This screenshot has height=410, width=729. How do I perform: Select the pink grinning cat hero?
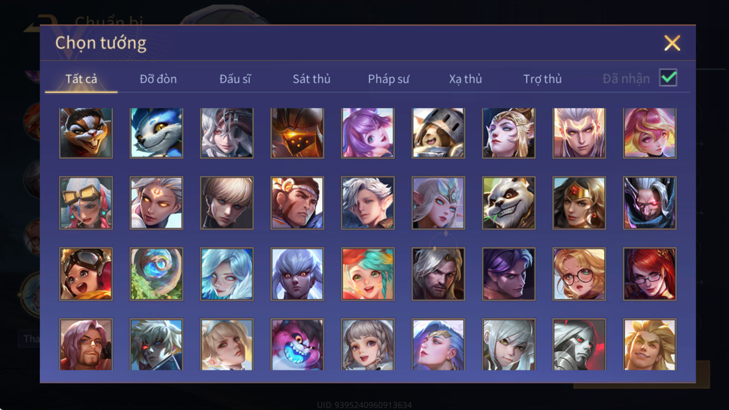click(297, 344)
